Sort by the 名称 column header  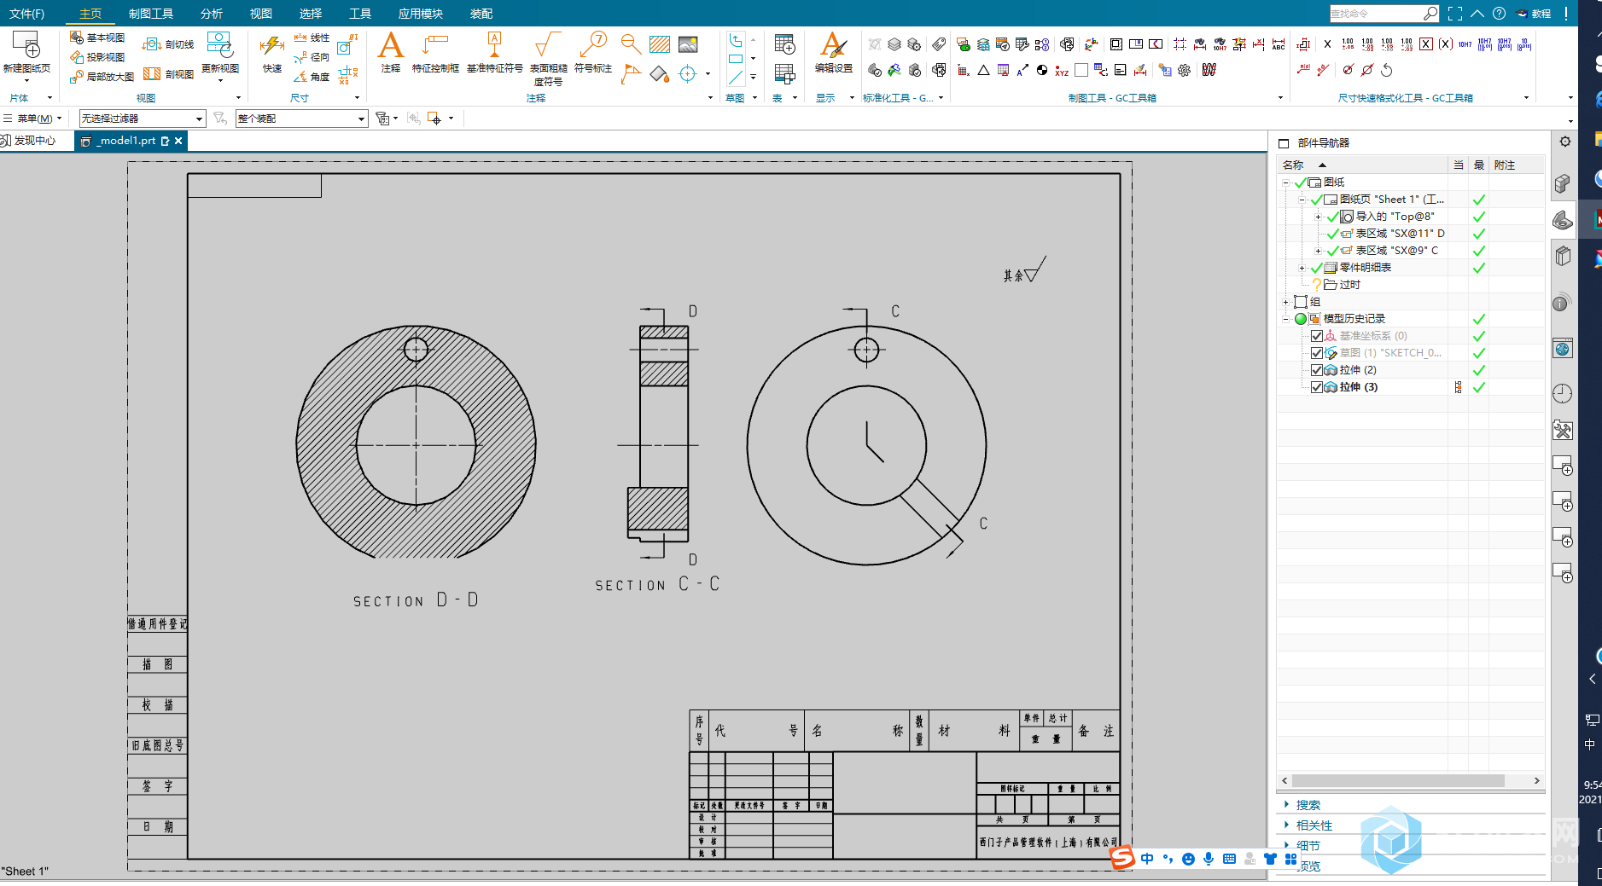(1362, 165)
